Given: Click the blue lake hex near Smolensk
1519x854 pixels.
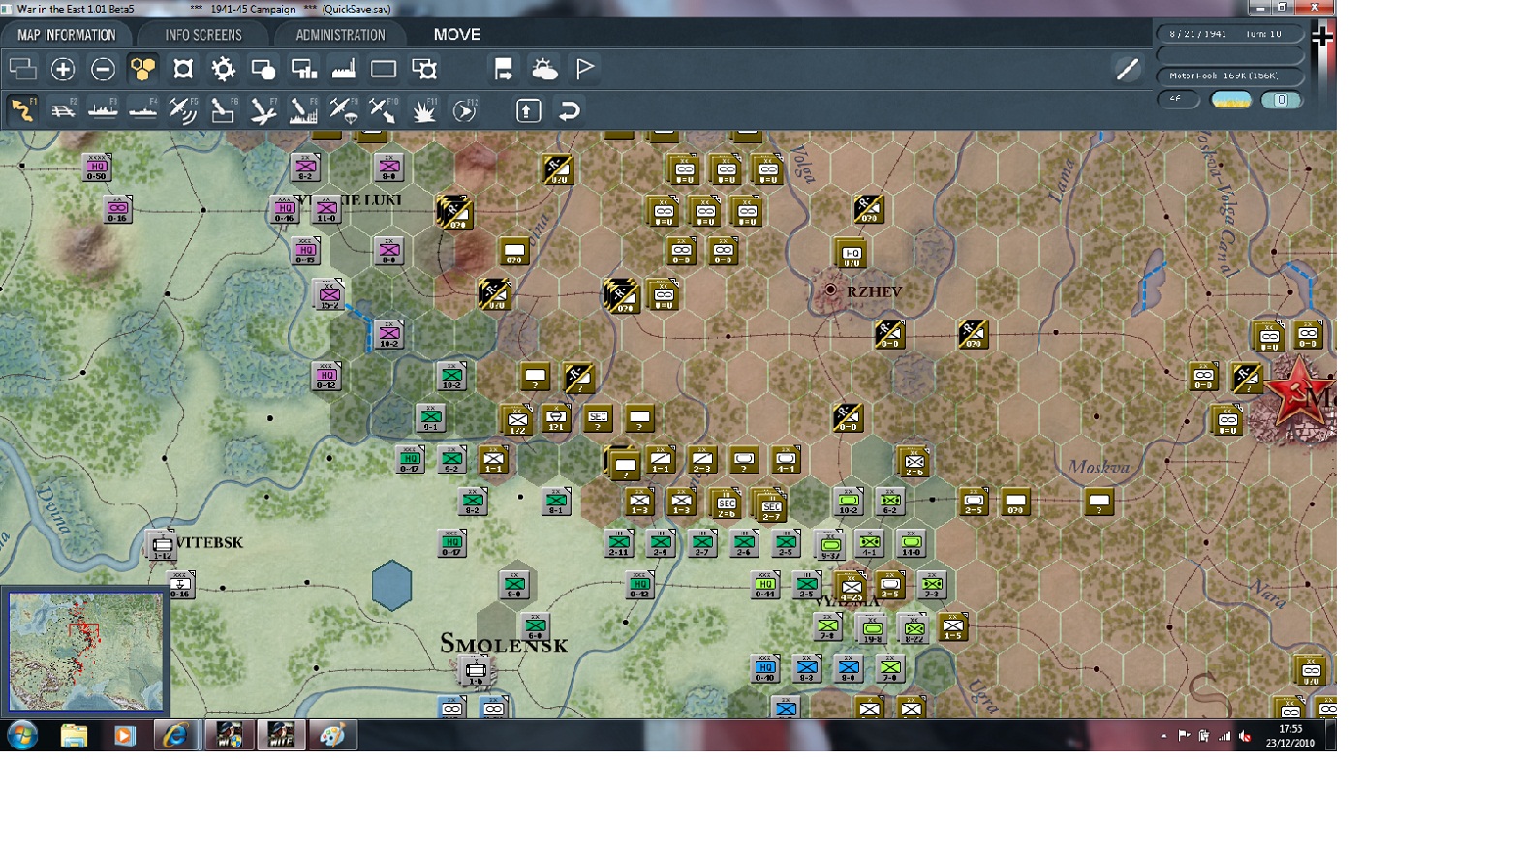Looking at the screenshot, I should pyautogui.click(x=391, y=586).
